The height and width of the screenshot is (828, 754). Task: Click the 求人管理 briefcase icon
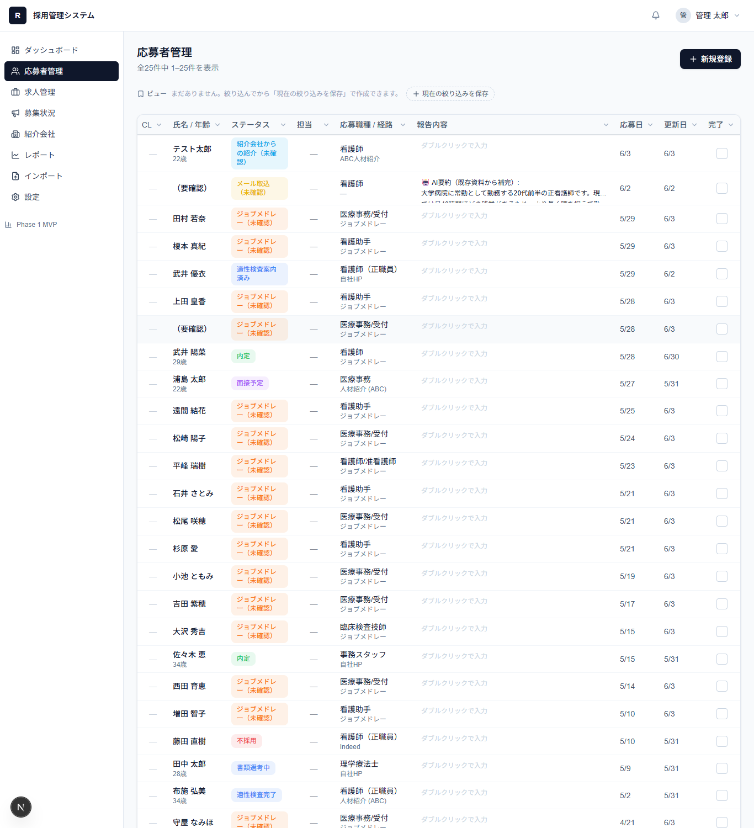pyautogui.click(x=15, y=92)
